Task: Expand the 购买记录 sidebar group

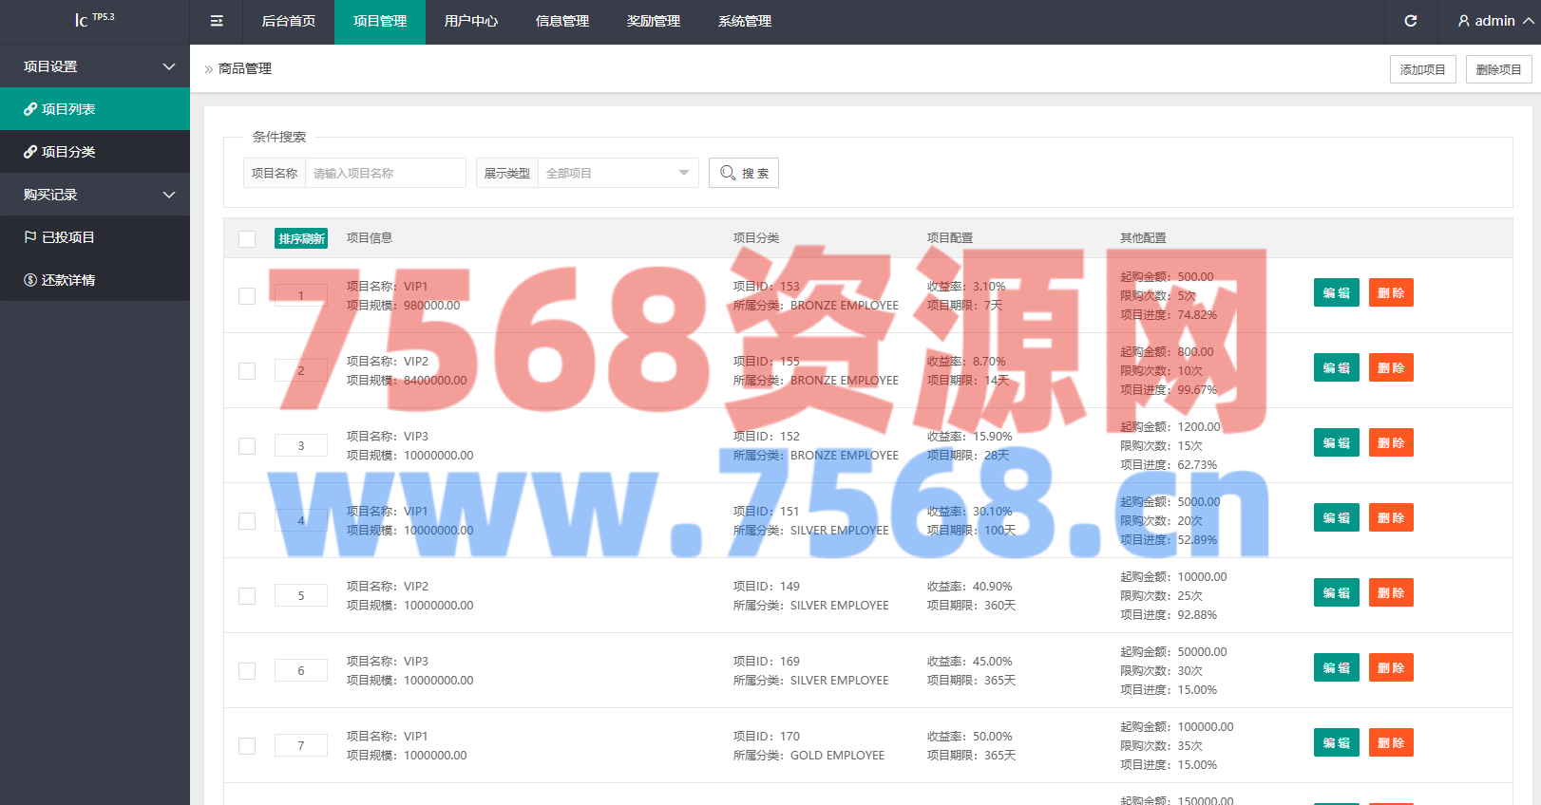Action: [x=95, y=195]
